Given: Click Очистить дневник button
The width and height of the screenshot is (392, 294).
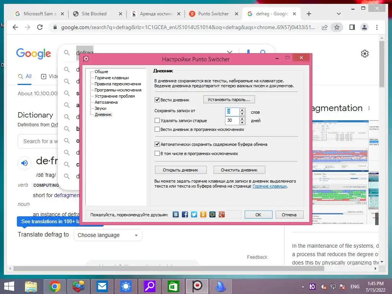Looking at the screenshot, I should [239, 170].
